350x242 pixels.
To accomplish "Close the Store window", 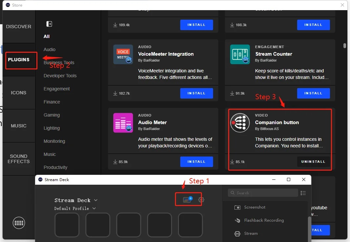I will tap(342, 5).
